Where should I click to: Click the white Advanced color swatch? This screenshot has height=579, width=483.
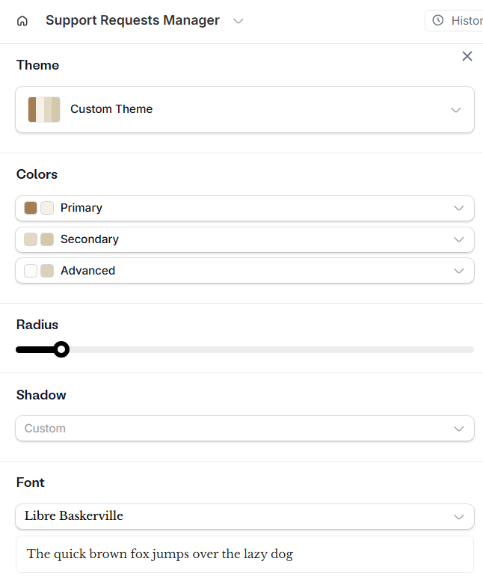pyautogui.click(x=31, y=271)
